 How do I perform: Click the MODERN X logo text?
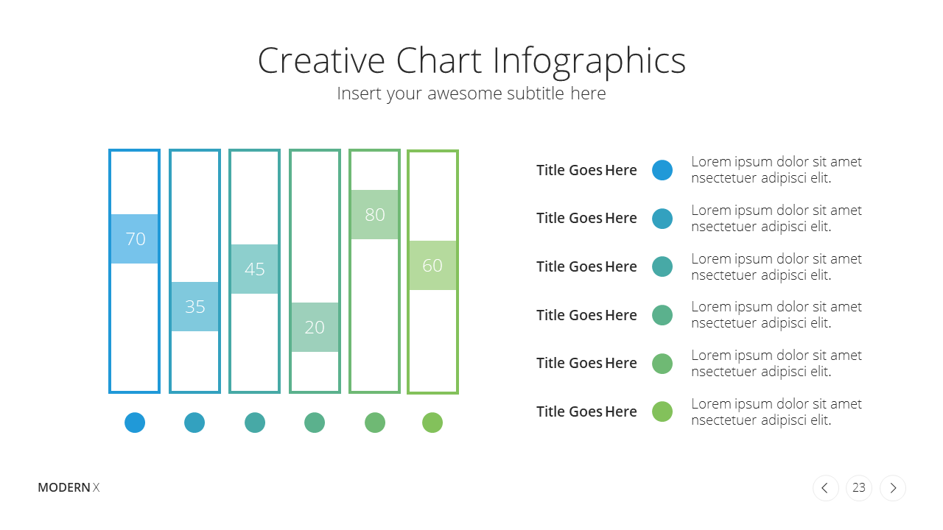click(x=69, y=487)
